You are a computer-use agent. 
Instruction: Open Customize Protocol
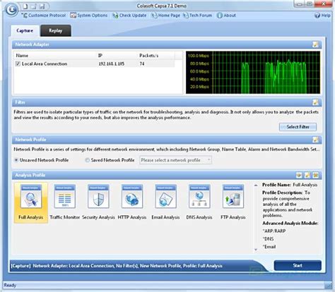tap(44, 16)
